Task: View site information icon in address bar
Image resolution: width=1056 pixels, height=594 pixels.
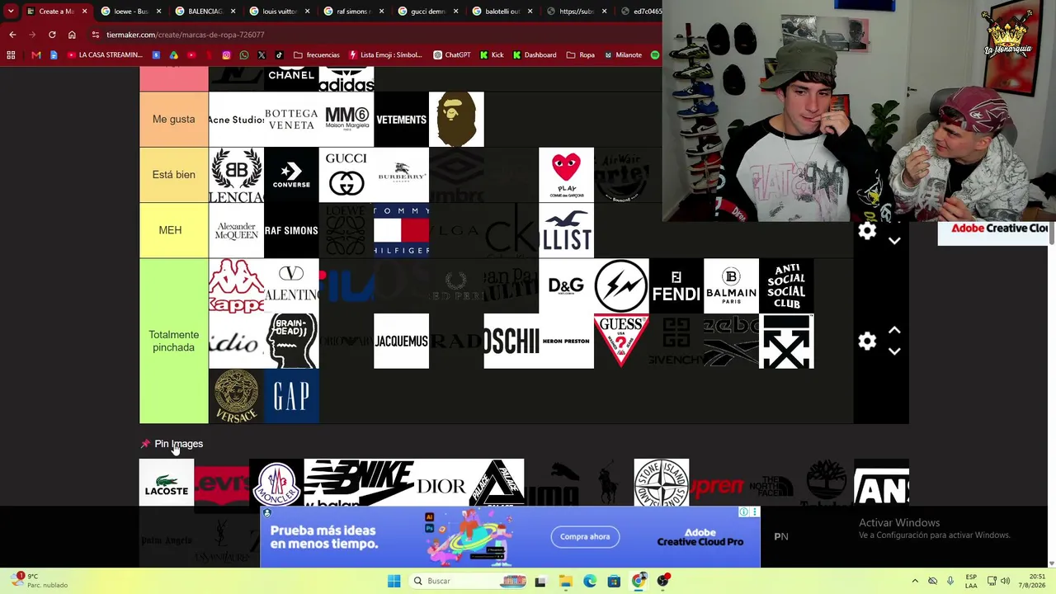Action: click(x=96, y=35)
